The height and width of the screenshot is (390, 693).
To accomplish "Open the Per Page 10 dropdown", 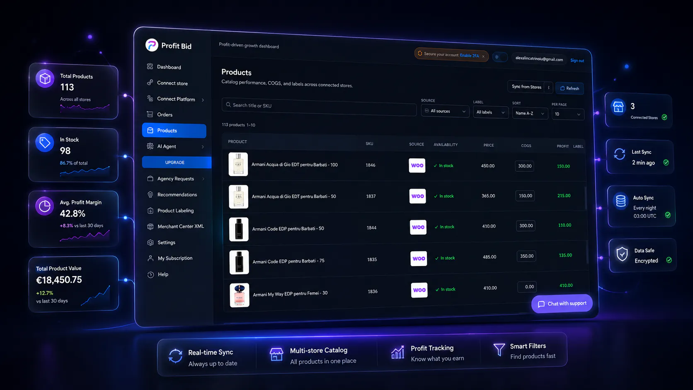I will click(568, 114).
